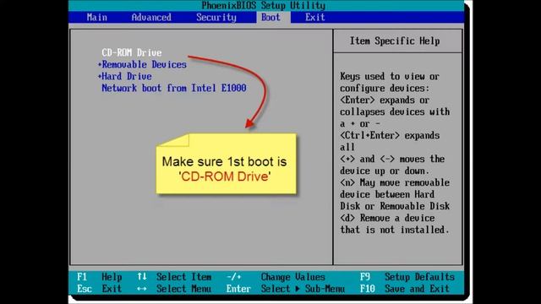The image size is (541, 304).
Task: Click the -/+ Change Values hint
Action: click(x=276, y=277)
